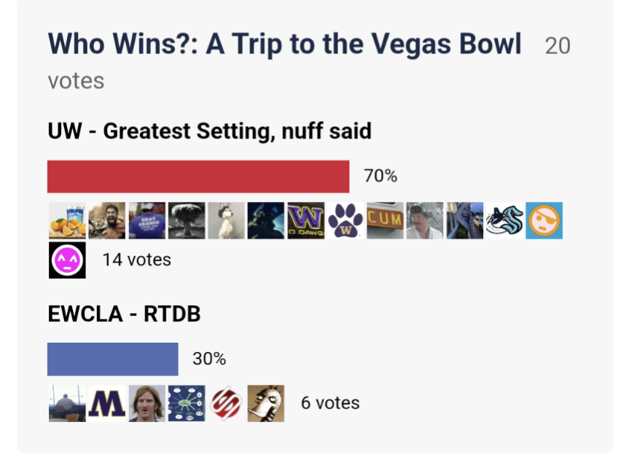Click the orange eyepatch face avatar
This screenshot has width=629, height=460.
pos(544,221)
